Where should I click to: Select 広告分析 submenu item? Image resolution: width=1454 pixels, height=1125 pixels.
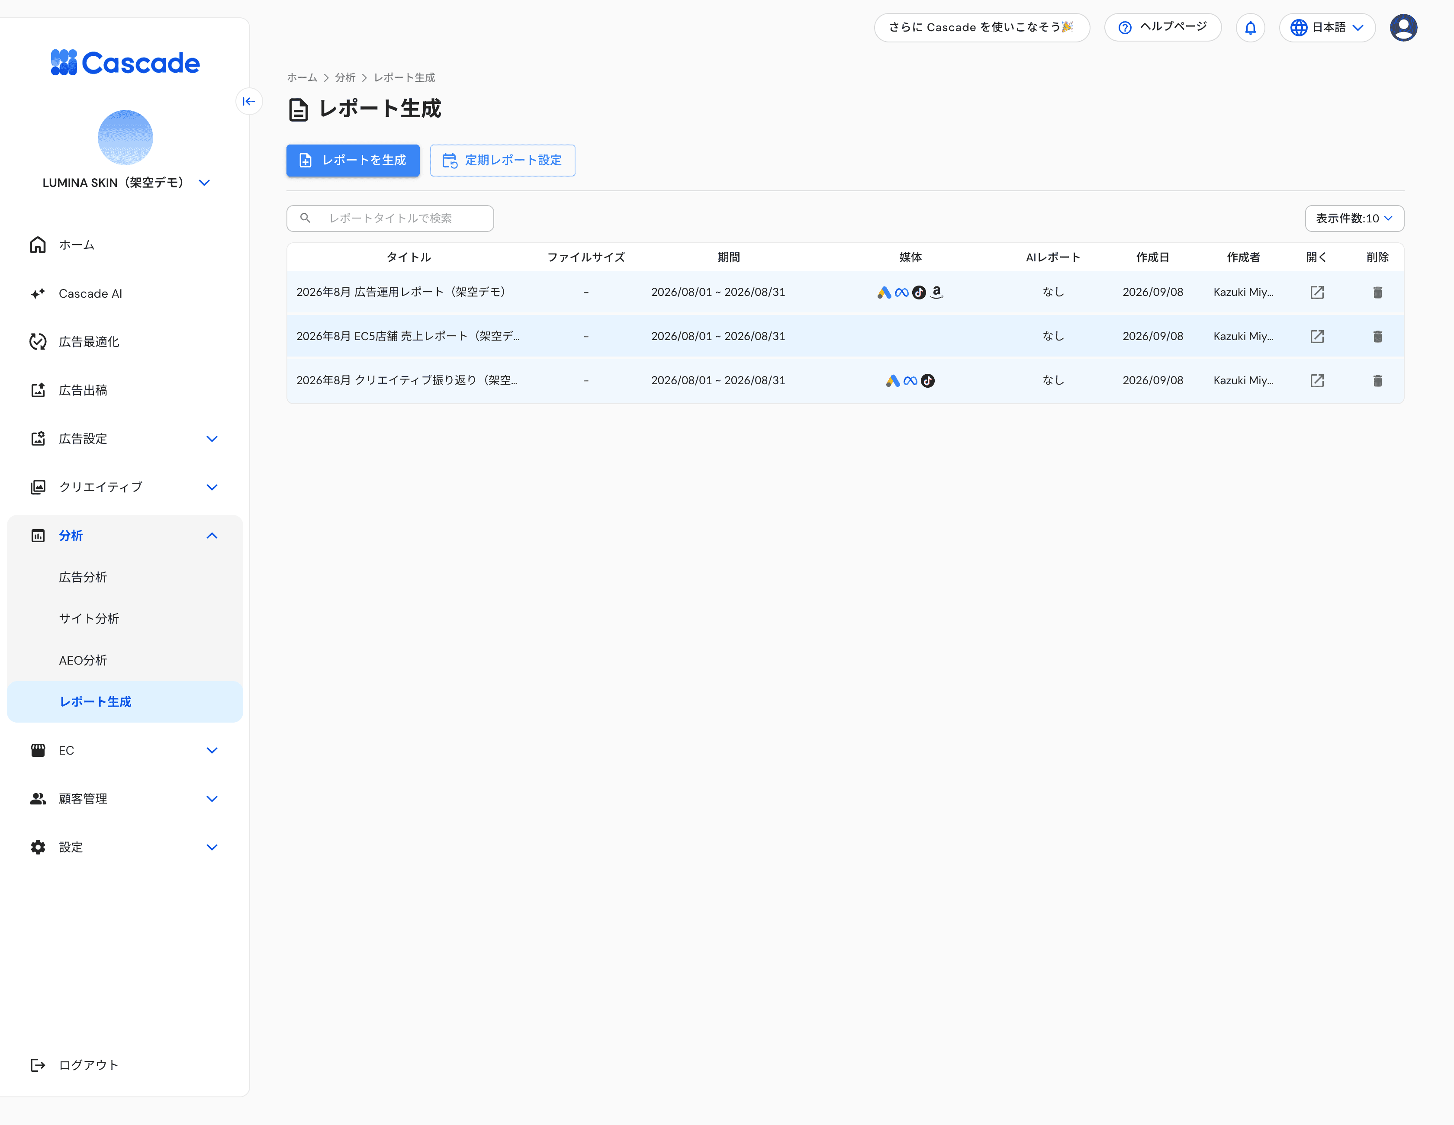click(x=125, y=577)
